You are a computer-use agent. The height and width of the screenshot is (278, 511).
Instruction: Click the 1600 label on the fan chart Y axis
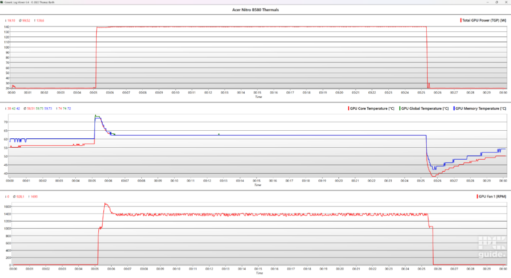(x=7, y=207)
